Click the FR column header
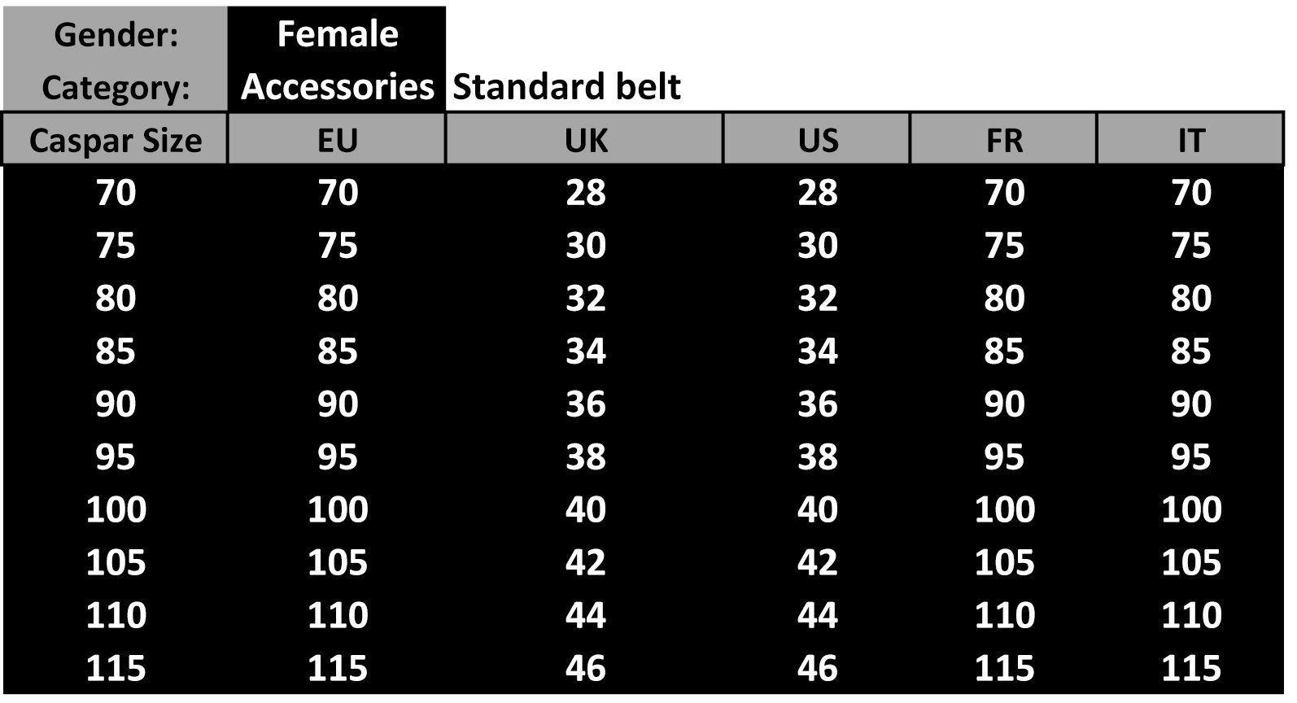 (x=1003, y=140)
